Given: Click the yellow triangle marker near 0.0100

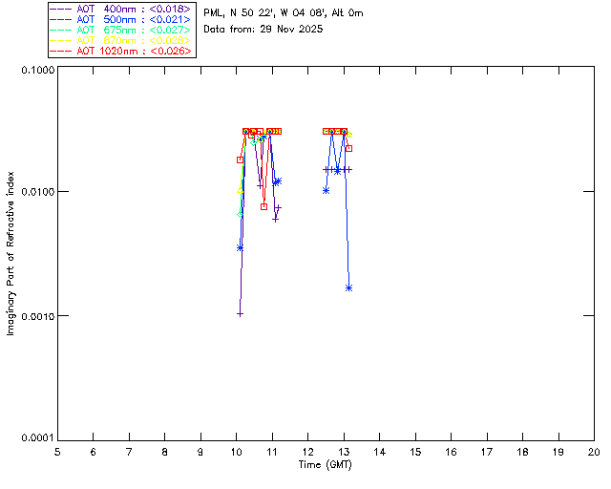Looking at the screenshot, I should (240, 190).
